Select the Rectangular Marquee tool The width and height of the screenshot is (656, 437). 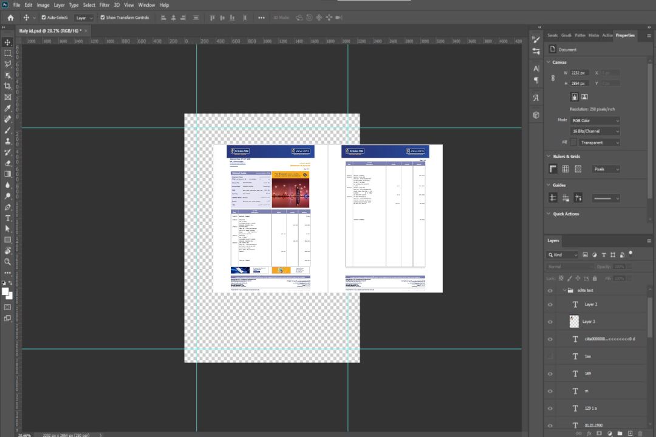[7, 53]
